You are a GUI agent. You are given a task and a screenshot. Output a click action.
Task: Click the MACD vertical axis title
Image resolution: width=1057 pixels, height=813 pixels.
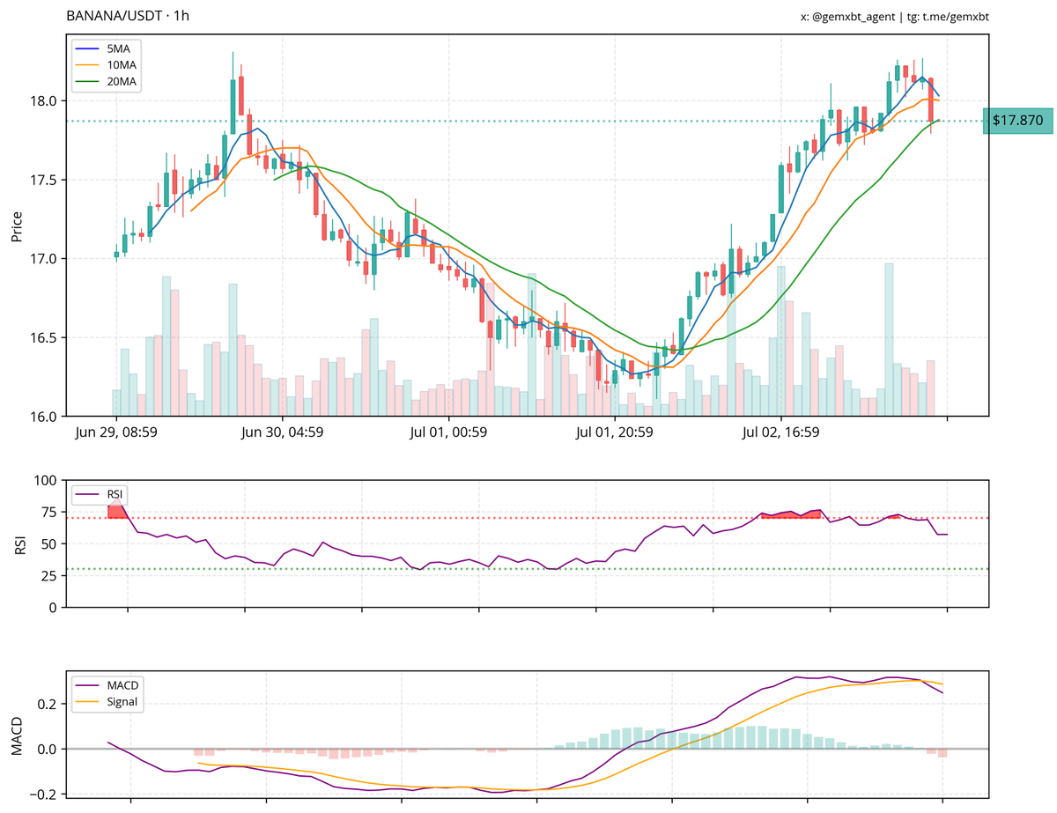click(x=17, y=736)
